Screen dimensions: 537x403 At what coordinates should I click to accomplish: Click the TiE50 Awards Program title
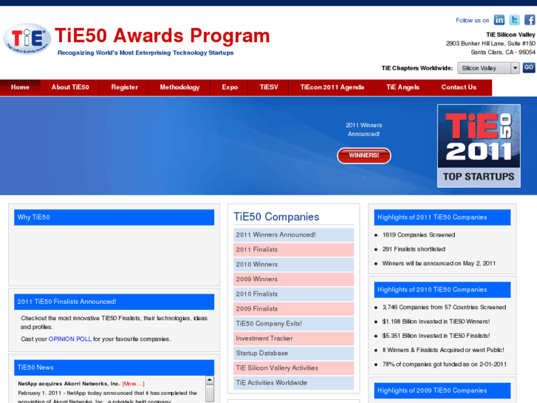coord(163,35)
